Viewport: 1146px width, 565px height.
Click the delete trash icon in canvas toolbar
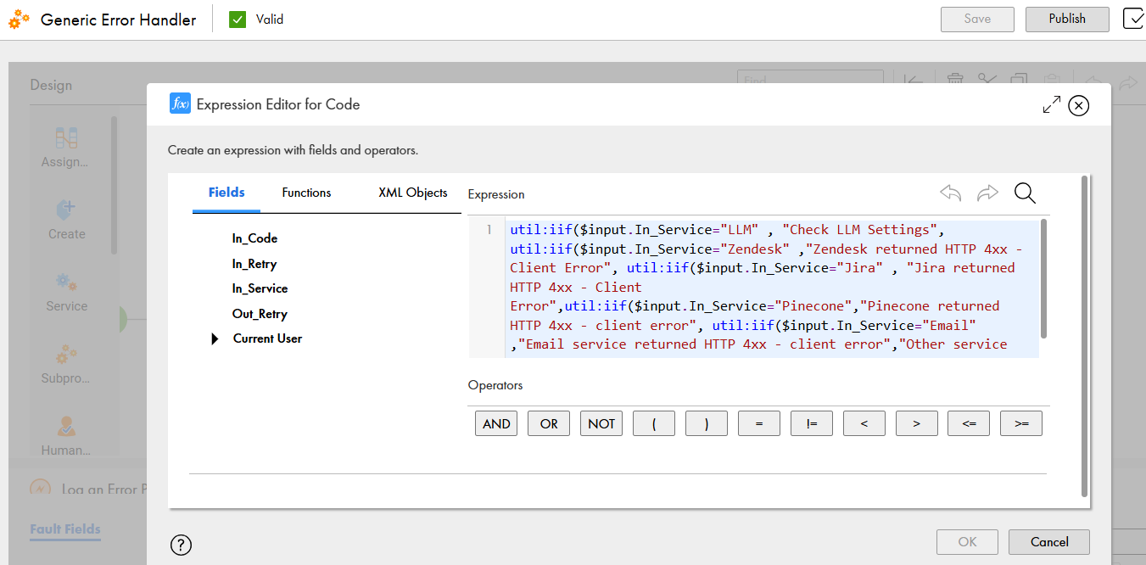tap(955, 81)
